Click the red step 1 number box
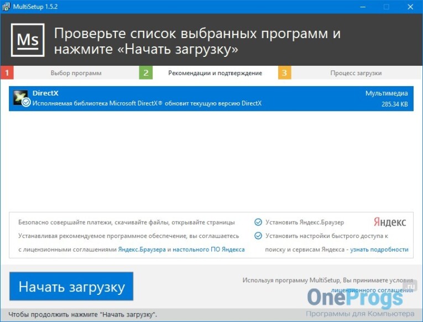Image resolution: width=423 pixels, height=322 pixels. click(7, 73)
